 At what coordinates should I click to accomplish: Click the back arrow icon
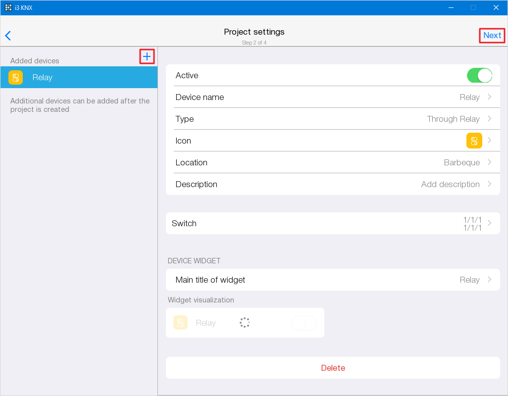pyautogui.click(x=8, y=36)
